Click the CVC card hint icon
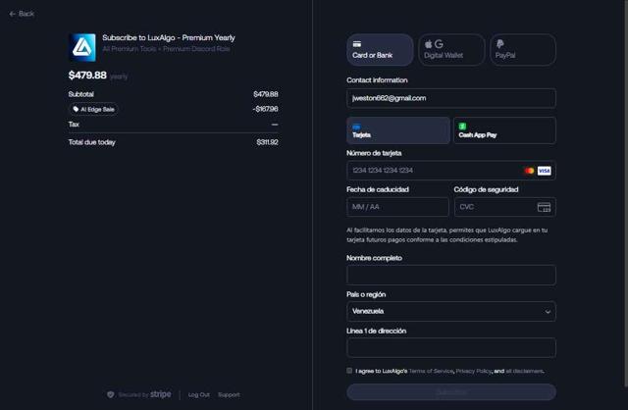628x410 pixels. tap(544, 207)
